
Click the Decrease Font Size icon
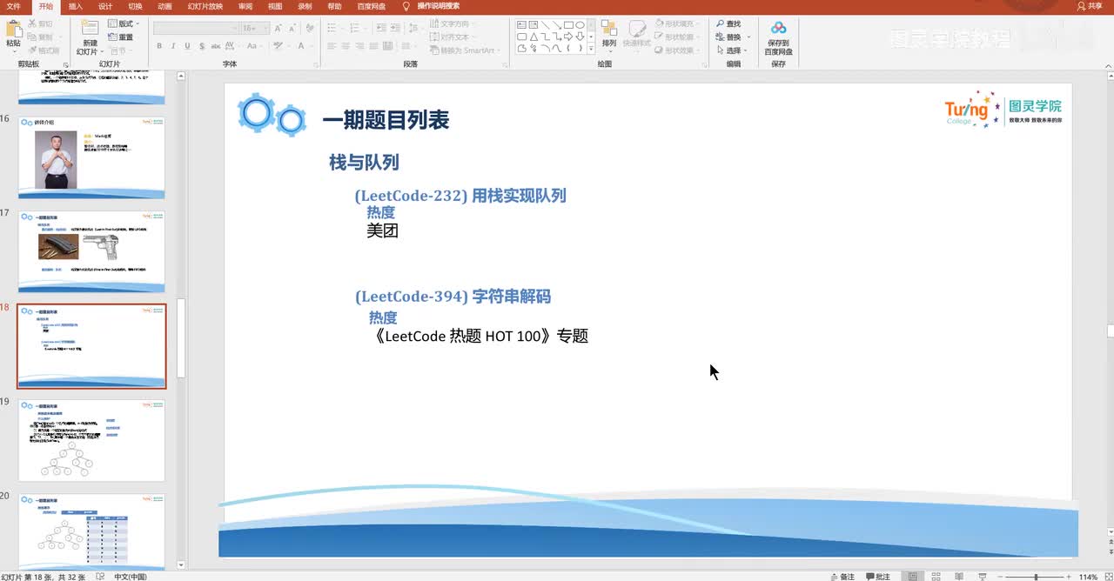tap(292, 28)
